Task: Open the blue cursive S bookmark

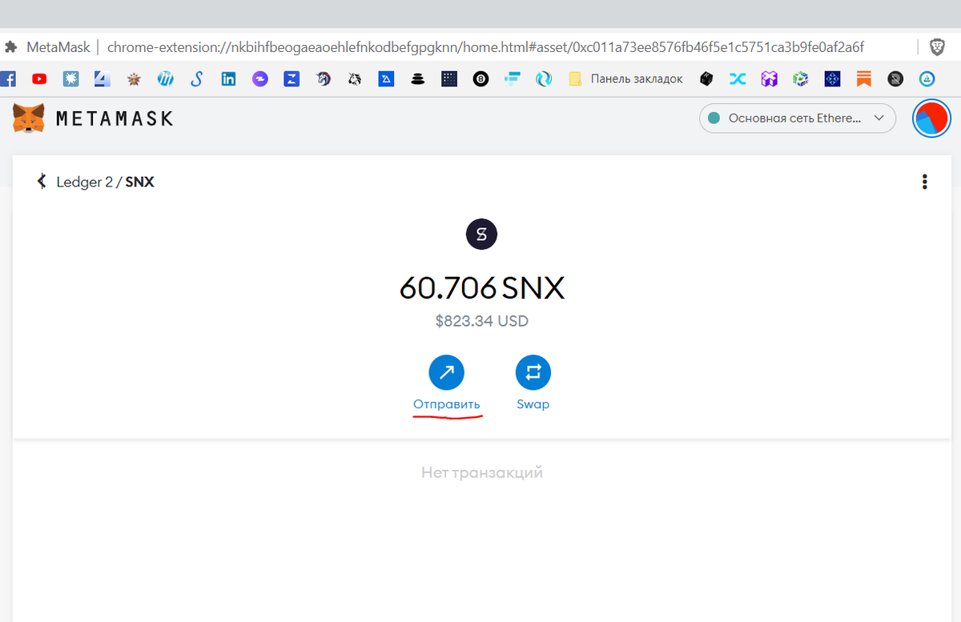Action: pos(197,79)
